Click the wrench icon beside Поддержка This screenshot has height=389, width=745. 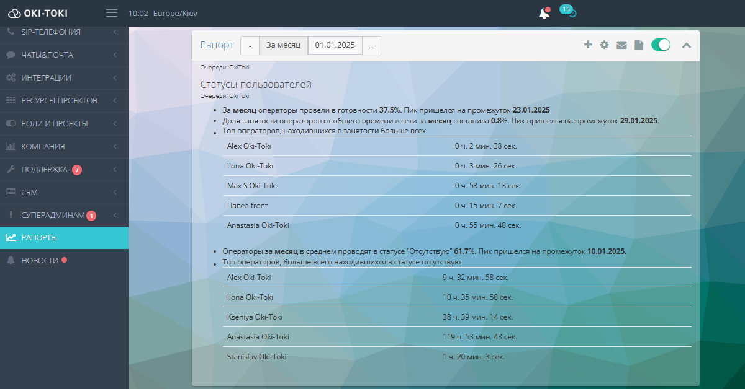click(x=11, y=169)
